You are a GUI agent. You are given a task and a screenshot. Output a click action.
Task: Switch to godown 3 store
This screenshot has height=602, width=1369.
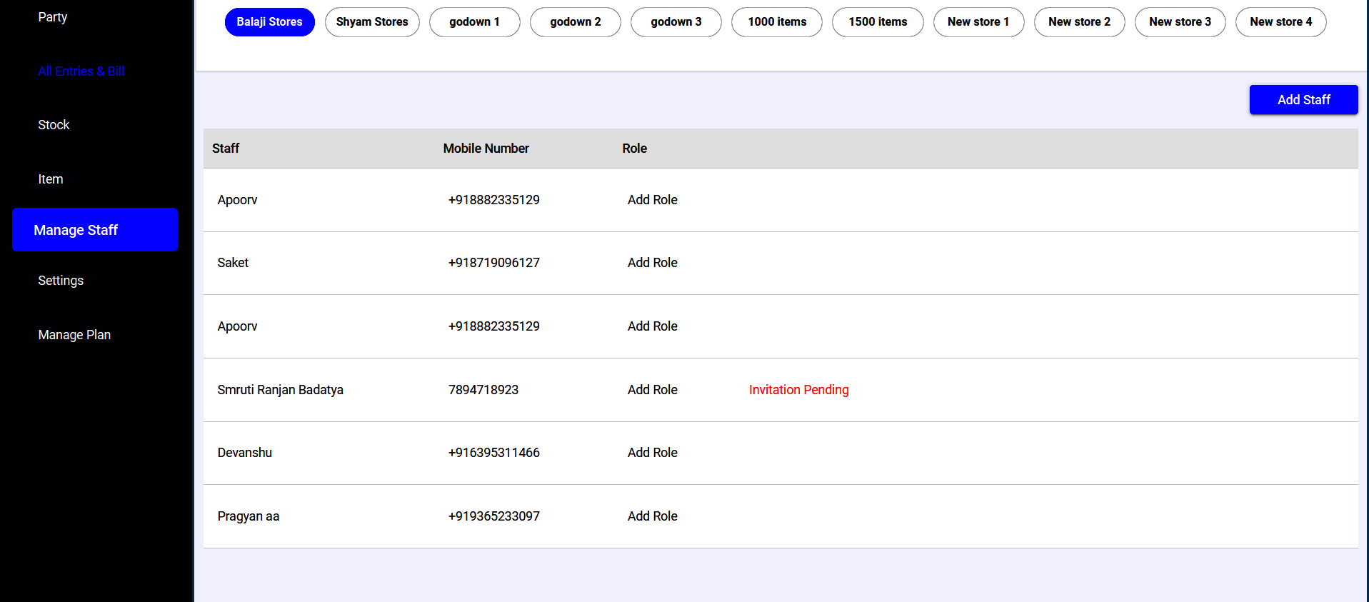(676, 22)
